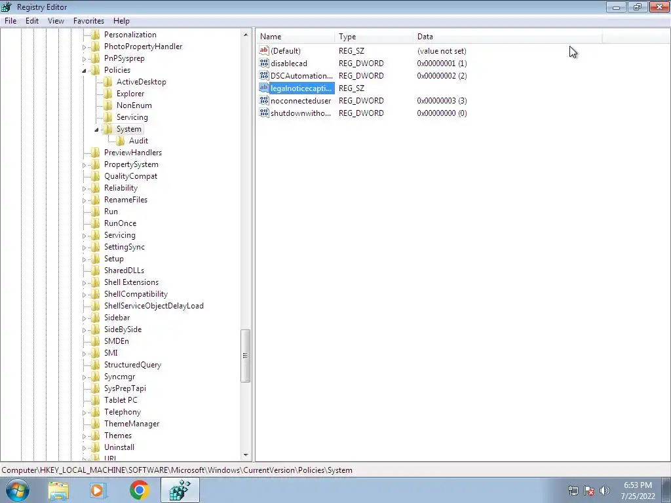
Task: Select the Tablet PC key
Action: [121, 400]
